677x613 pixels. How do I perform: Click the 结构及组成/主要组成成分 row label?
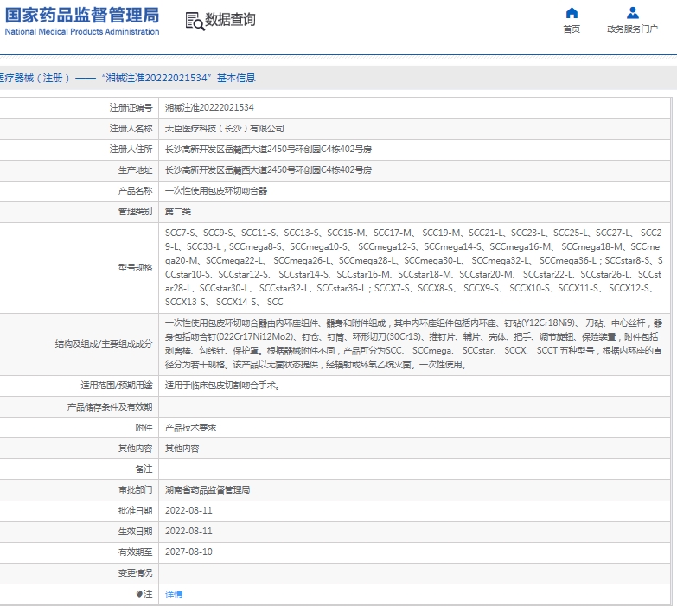pyautogui.click(x=104, y=343)
